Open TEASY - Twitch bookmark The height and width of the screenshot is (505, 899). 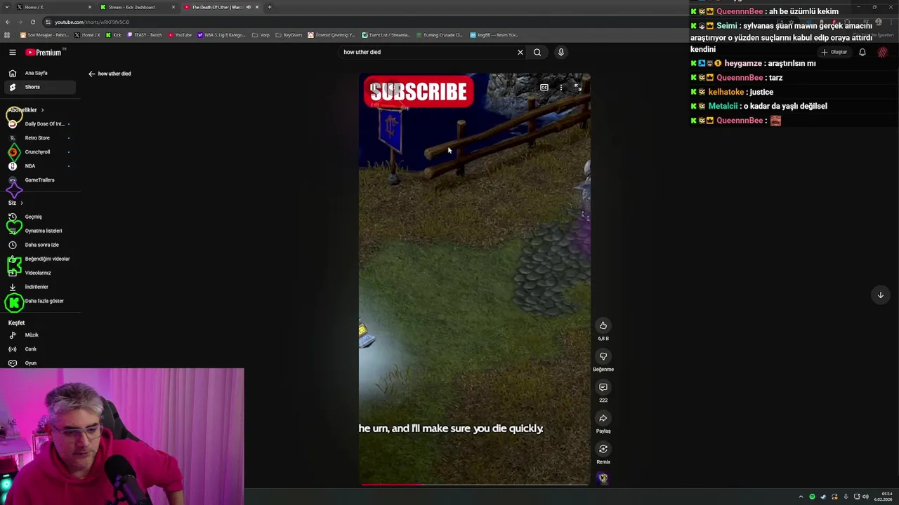pyautogui.click(x=145, y=34)
